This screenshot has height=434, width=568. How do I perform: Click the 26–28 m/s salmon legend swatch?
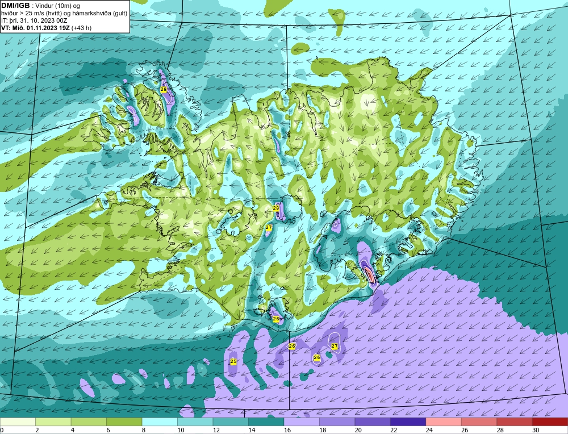coord(479,422)
